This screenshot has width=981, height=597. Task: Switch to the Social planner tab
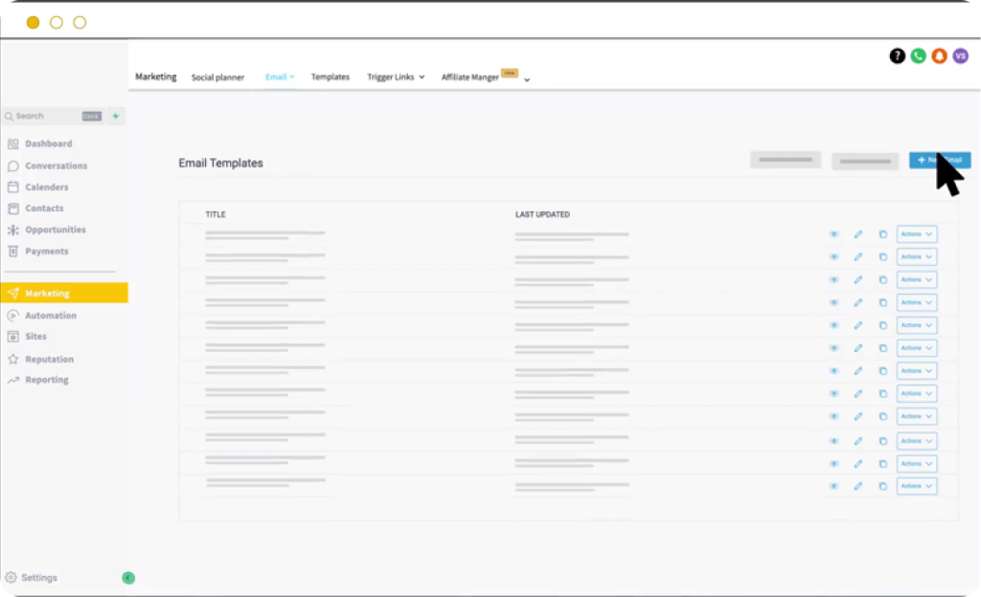(x=217, y=77)
